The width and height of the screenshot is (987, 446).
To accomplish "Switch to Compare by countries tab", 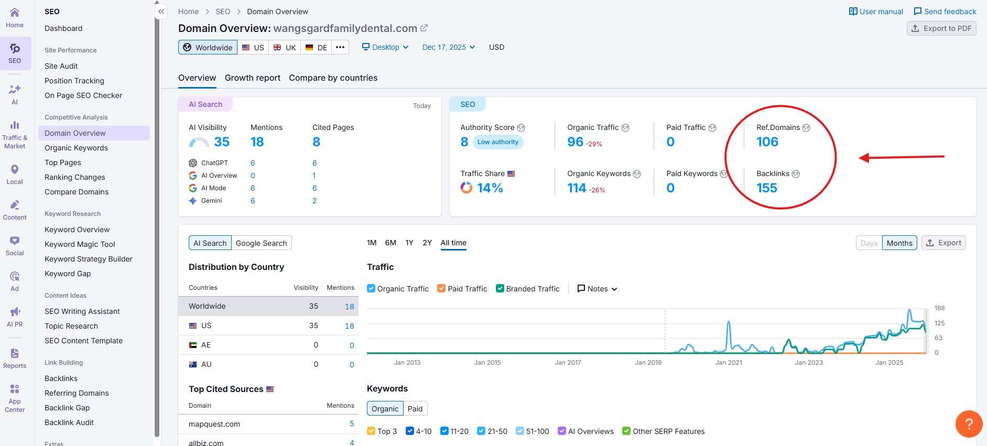I will point(333,78).
